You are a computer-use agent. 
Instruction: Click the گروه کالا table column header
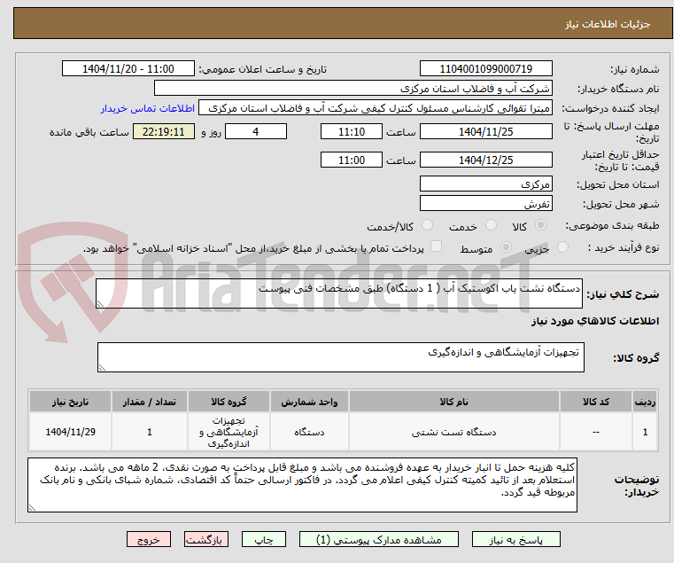229,402
